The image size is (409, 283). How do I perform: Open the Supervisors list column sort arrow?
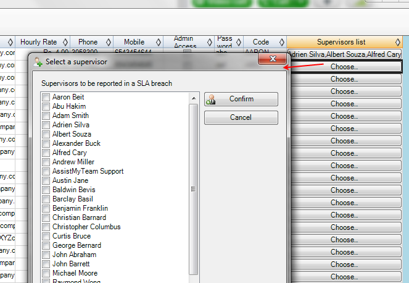pyautogui.click(x=398, y=42)
